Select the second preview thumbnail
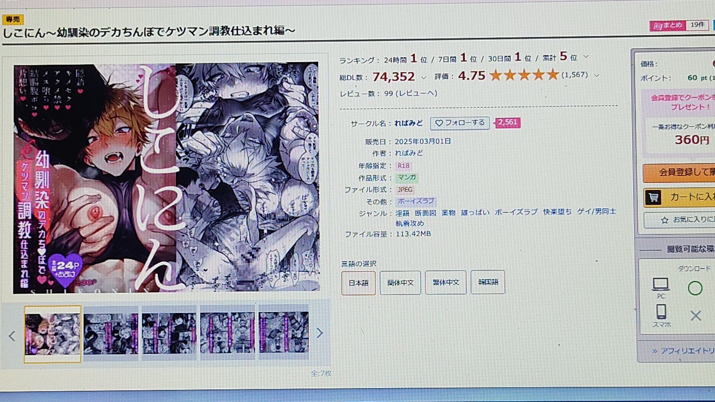The width and height of the screenshot is (715, 402). tap(111, 333)
